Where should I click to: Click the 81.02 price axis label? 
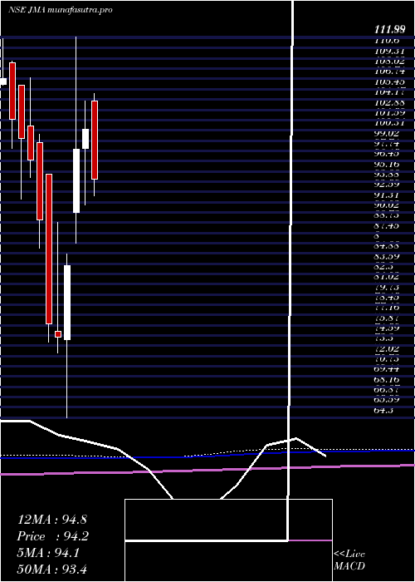click(388, 277)
